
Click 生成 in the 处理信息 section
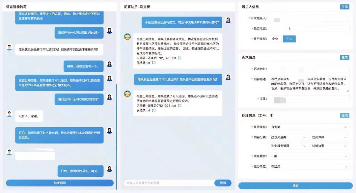[x=344, y=115]
